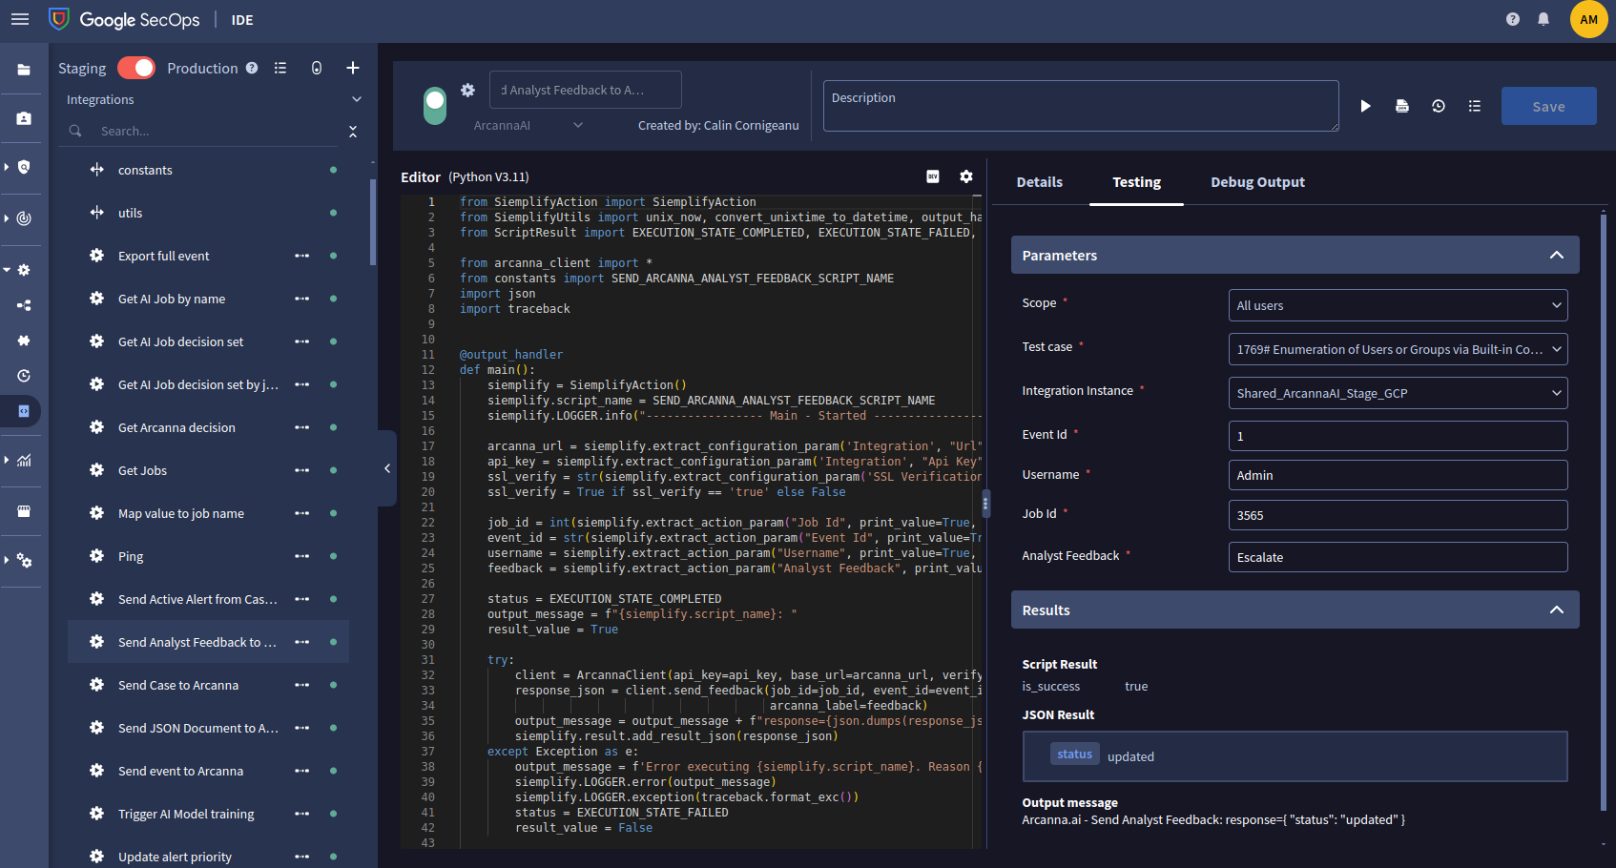Click the Save button
Screen dimensions: 1616x868
pos(1548,106)
